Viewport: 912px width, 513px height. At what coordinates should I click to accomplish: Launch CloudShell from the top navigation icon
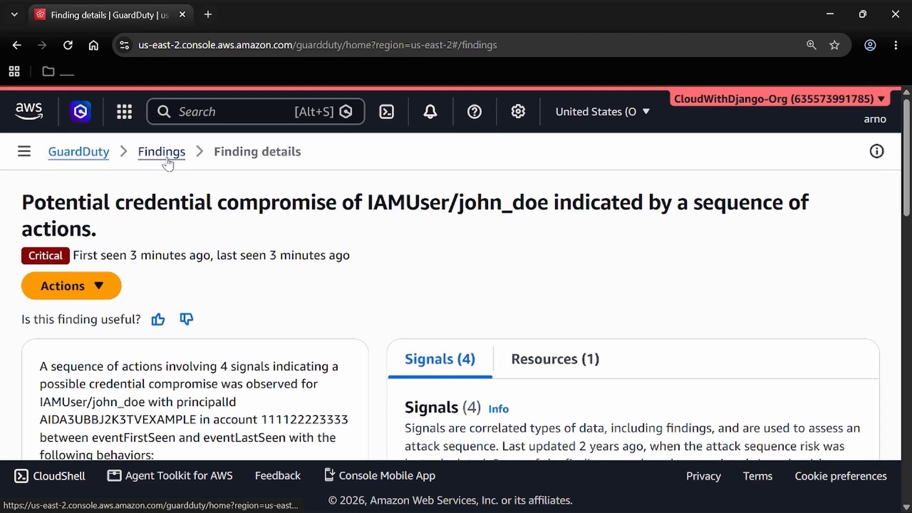(387, 112)
